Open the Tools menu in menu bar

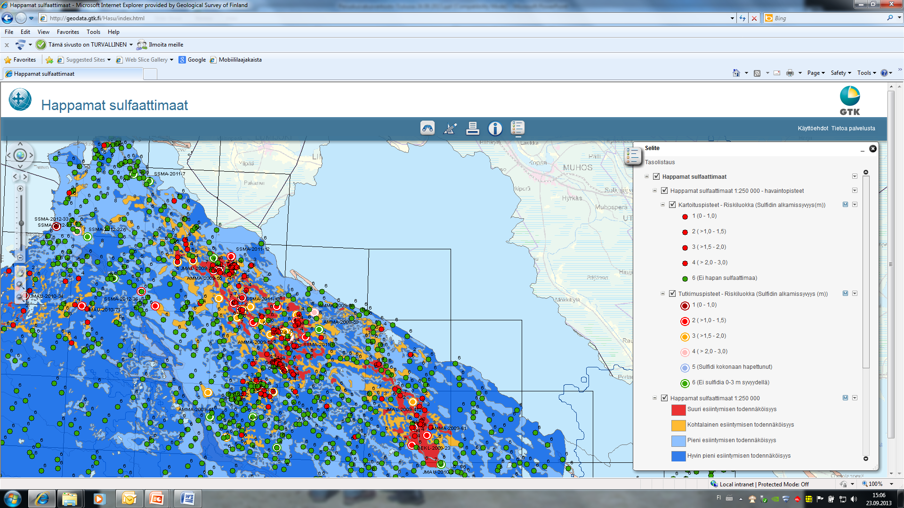[x=93, y=32]
